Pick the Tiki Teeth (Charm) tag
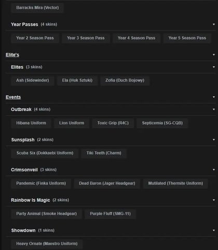Image resolution: width=218 pixels, height=250 pixels. click(x=104, y=153)
